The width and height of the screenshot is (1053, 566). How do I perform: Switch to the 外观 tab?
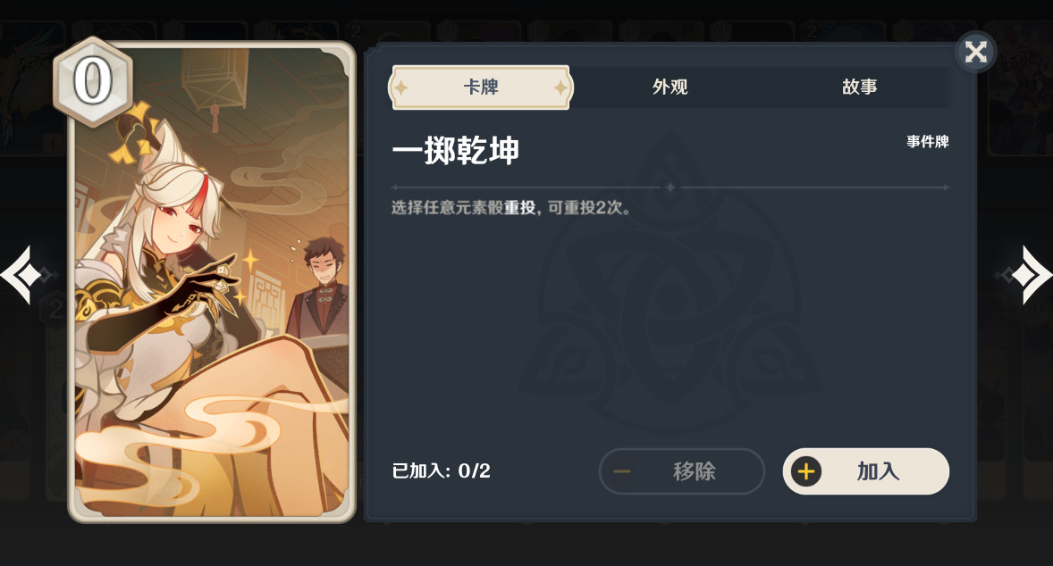click(670, 87)
